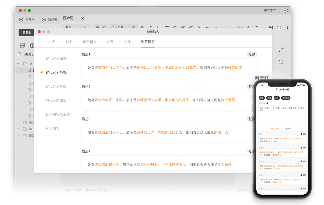Open the history clock icon on the right panel
Viewport: 324px width, 205px height.
pyautogui.click(x=281, y=62)
